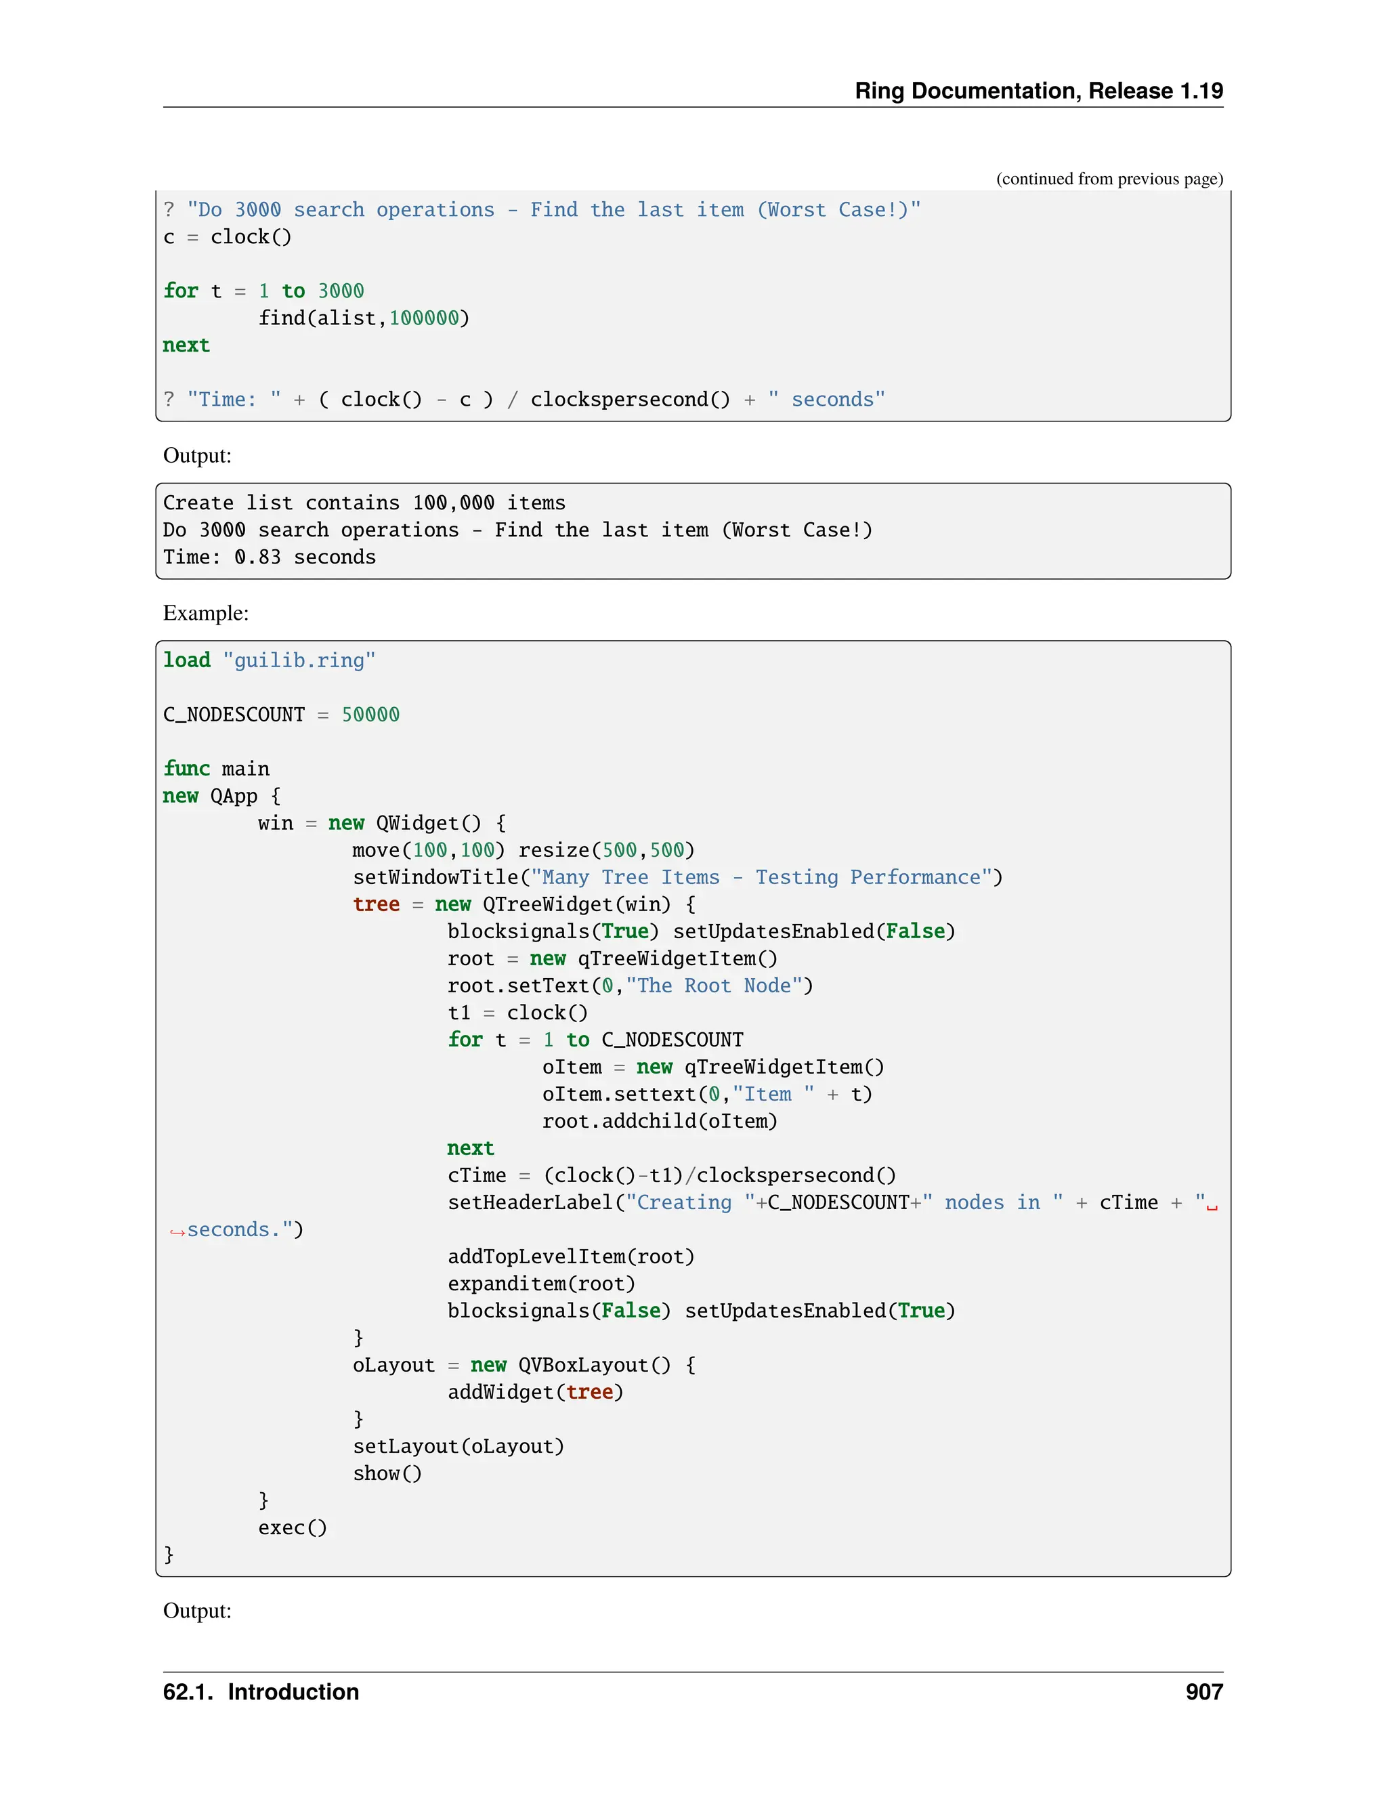Click the footer section '62.1. Introduction'

coord(261,1692)
